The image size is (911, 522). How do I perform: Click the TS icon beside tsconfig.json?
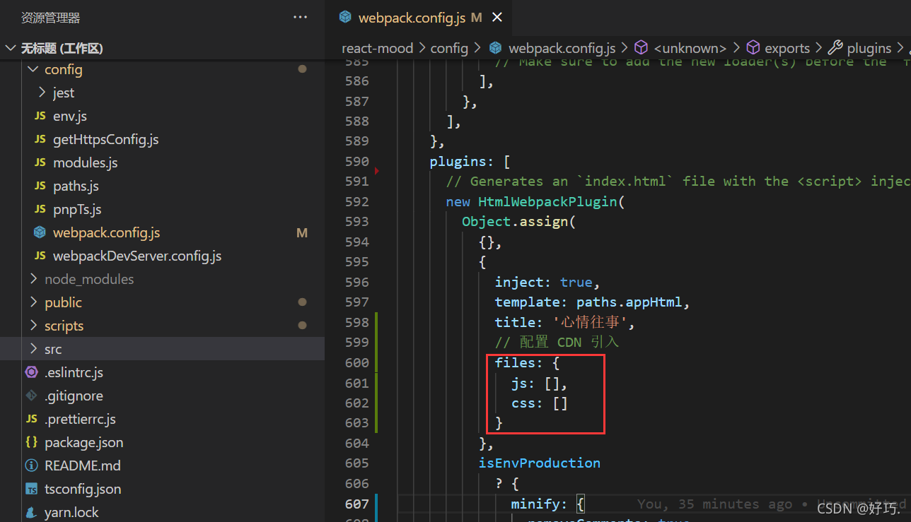[31, 489]
